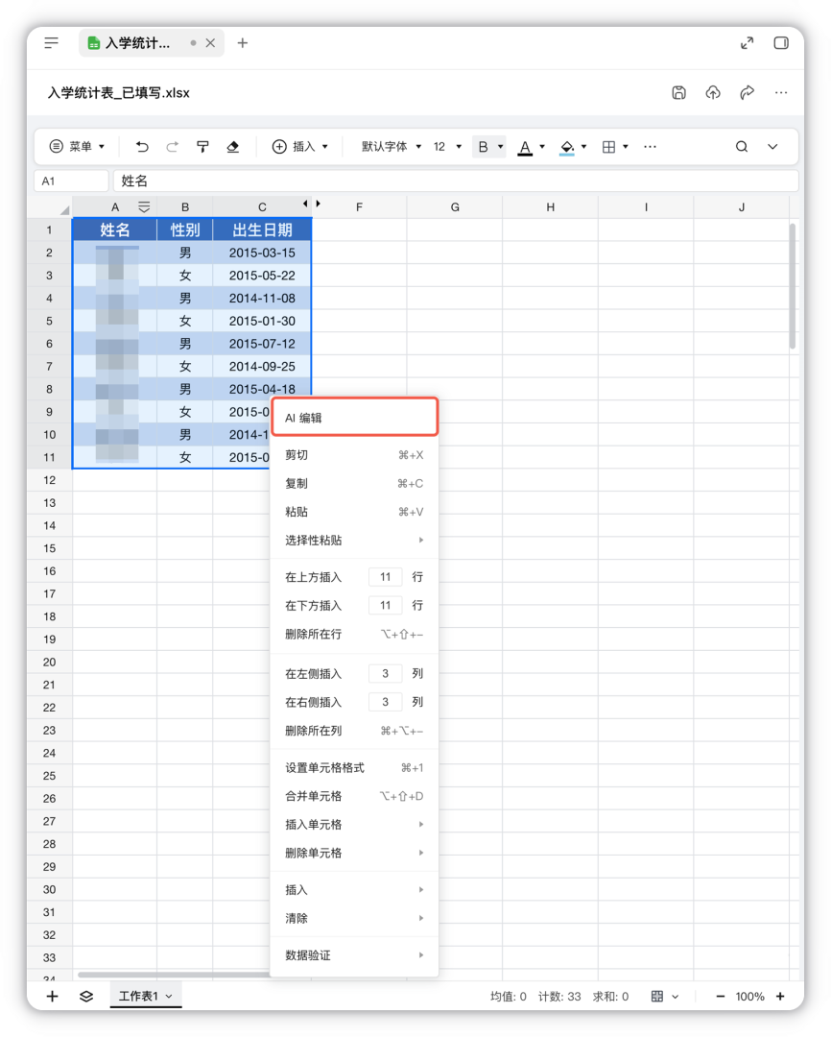This screenshot has height=1037, width=831.
Task: Open fill color picker arrow
Action: [583, 147]
